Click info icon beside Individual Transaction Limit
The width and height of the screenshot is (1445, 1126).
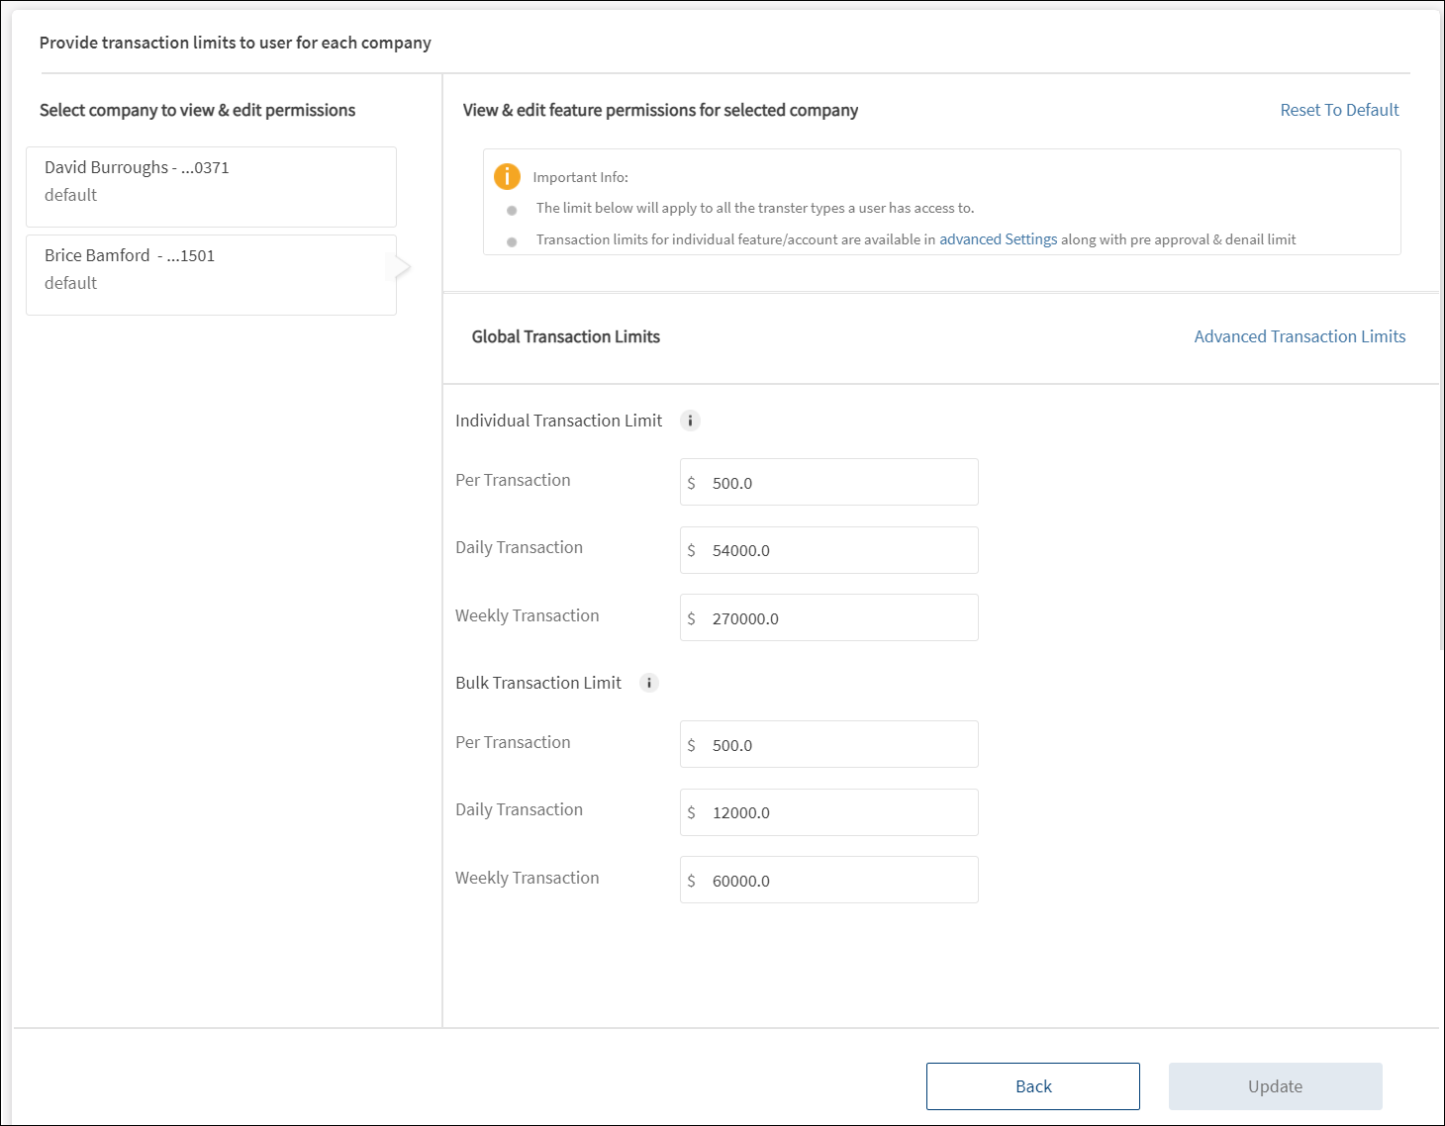(x=690, y=421)
